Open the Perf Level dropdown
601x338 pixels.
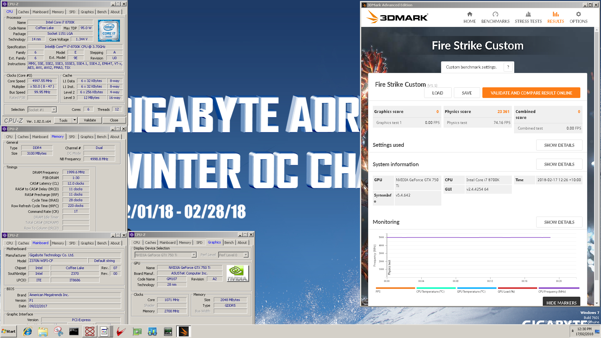[233, 255]
